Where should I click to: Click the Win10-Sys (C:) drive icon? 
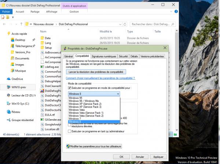8,103
